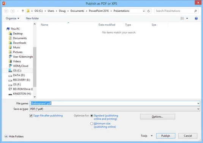Click Users in the address path
Screen dimensions: 203x143
tap(51, 11)
